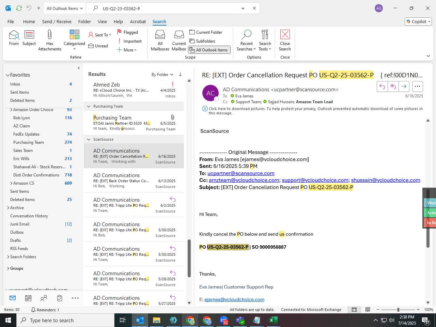
Task: Filter results by Important messages
Action: (130, 41)
